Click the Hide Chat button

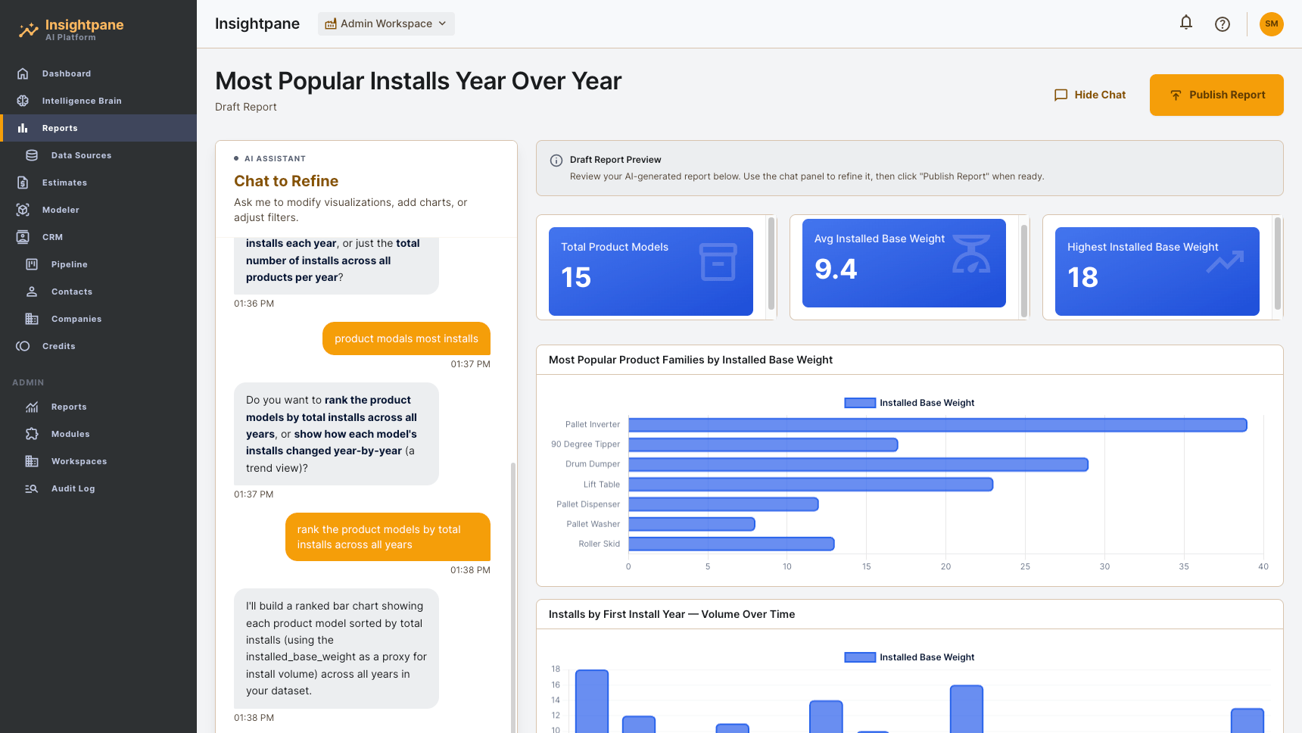click(x=1089, y=95)
